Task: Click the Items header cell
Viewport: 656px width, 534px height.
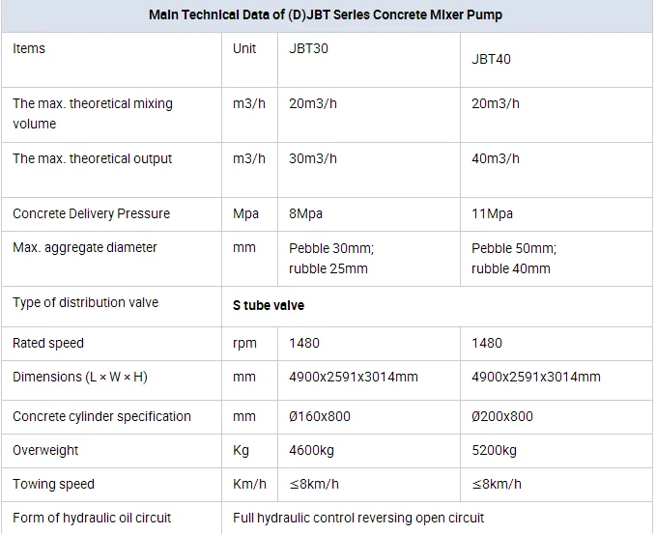Action: click(x=29, y=48)
